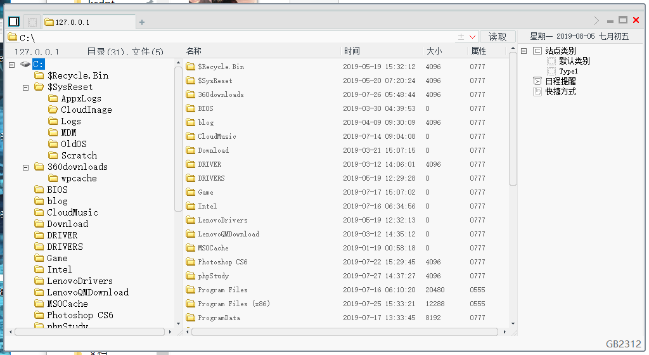The height and width of the screenshot is (355, 649).
Task: Click the file list horizontal scrollbar
Action: click(345, 332)
